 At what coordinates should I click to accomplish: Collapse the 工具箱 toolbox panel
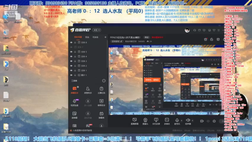[104, 81]
